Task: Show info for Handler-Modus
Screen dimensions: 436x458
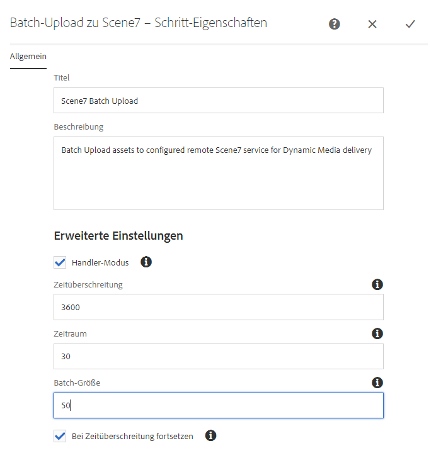Action: (x=146, y=262)
